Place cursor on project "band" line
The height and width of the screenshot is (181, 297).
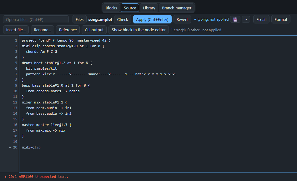coord(66,40)
